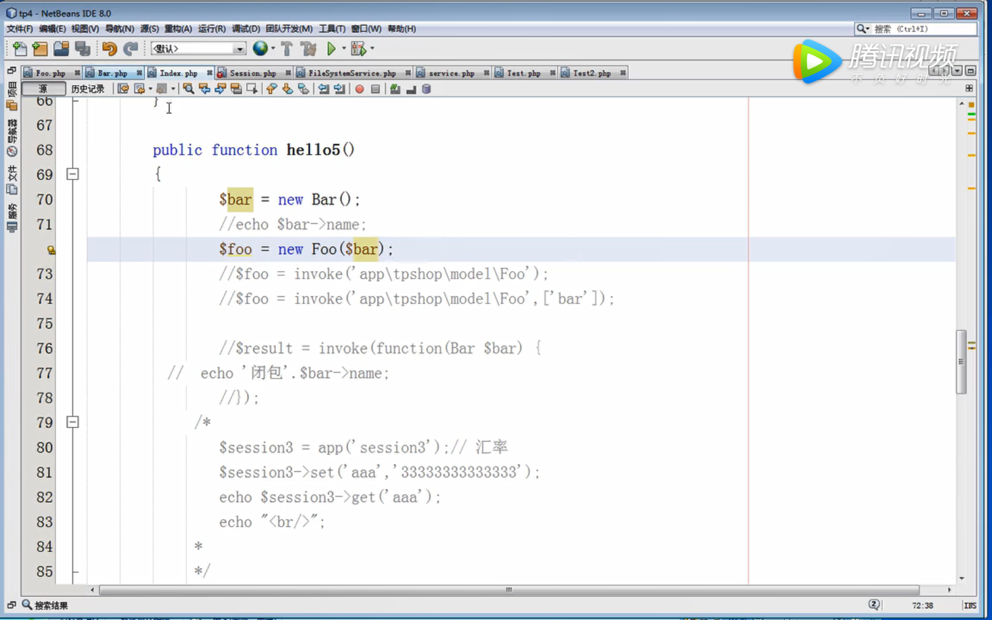Go to the previous bookmark

(x=272, y=89)
